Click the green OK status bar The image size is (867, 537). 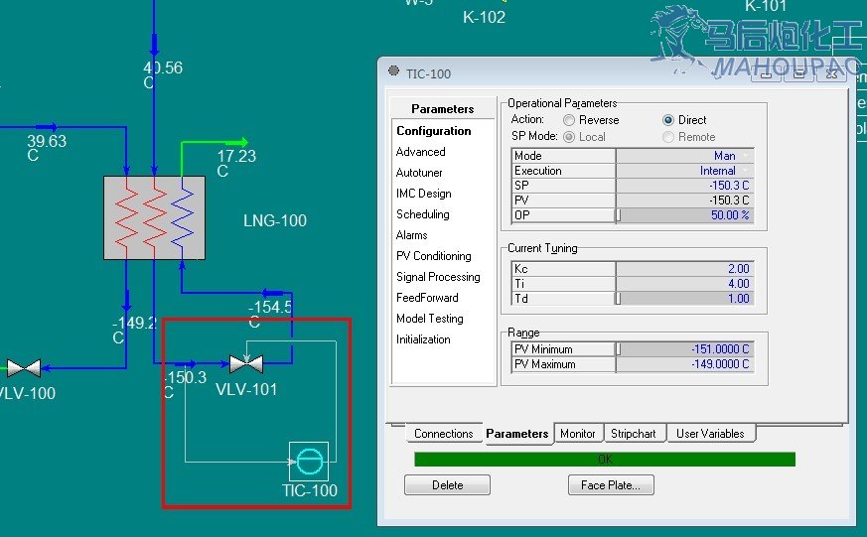pos(604,460)
